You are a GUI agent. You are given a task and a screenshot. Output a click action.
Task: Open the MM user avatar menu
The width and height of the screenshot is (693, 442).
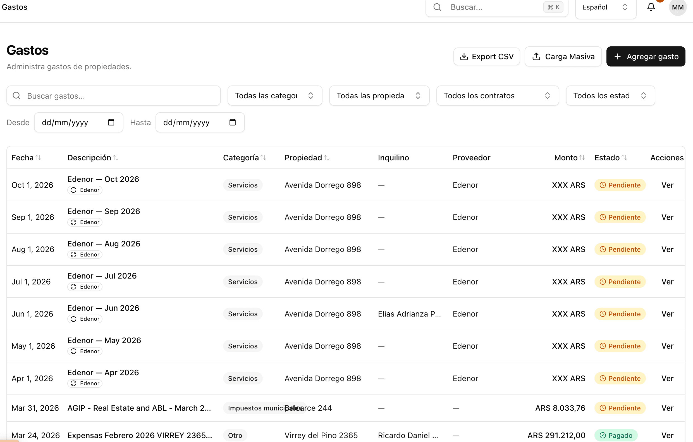tap(677, 7)
